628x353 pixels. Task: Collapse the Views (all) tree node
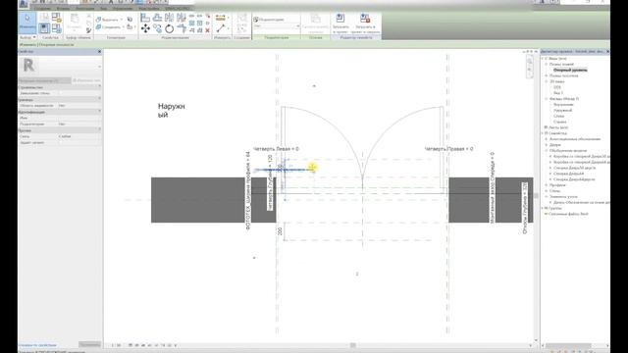pyautogui.click(x=543, y=59)
